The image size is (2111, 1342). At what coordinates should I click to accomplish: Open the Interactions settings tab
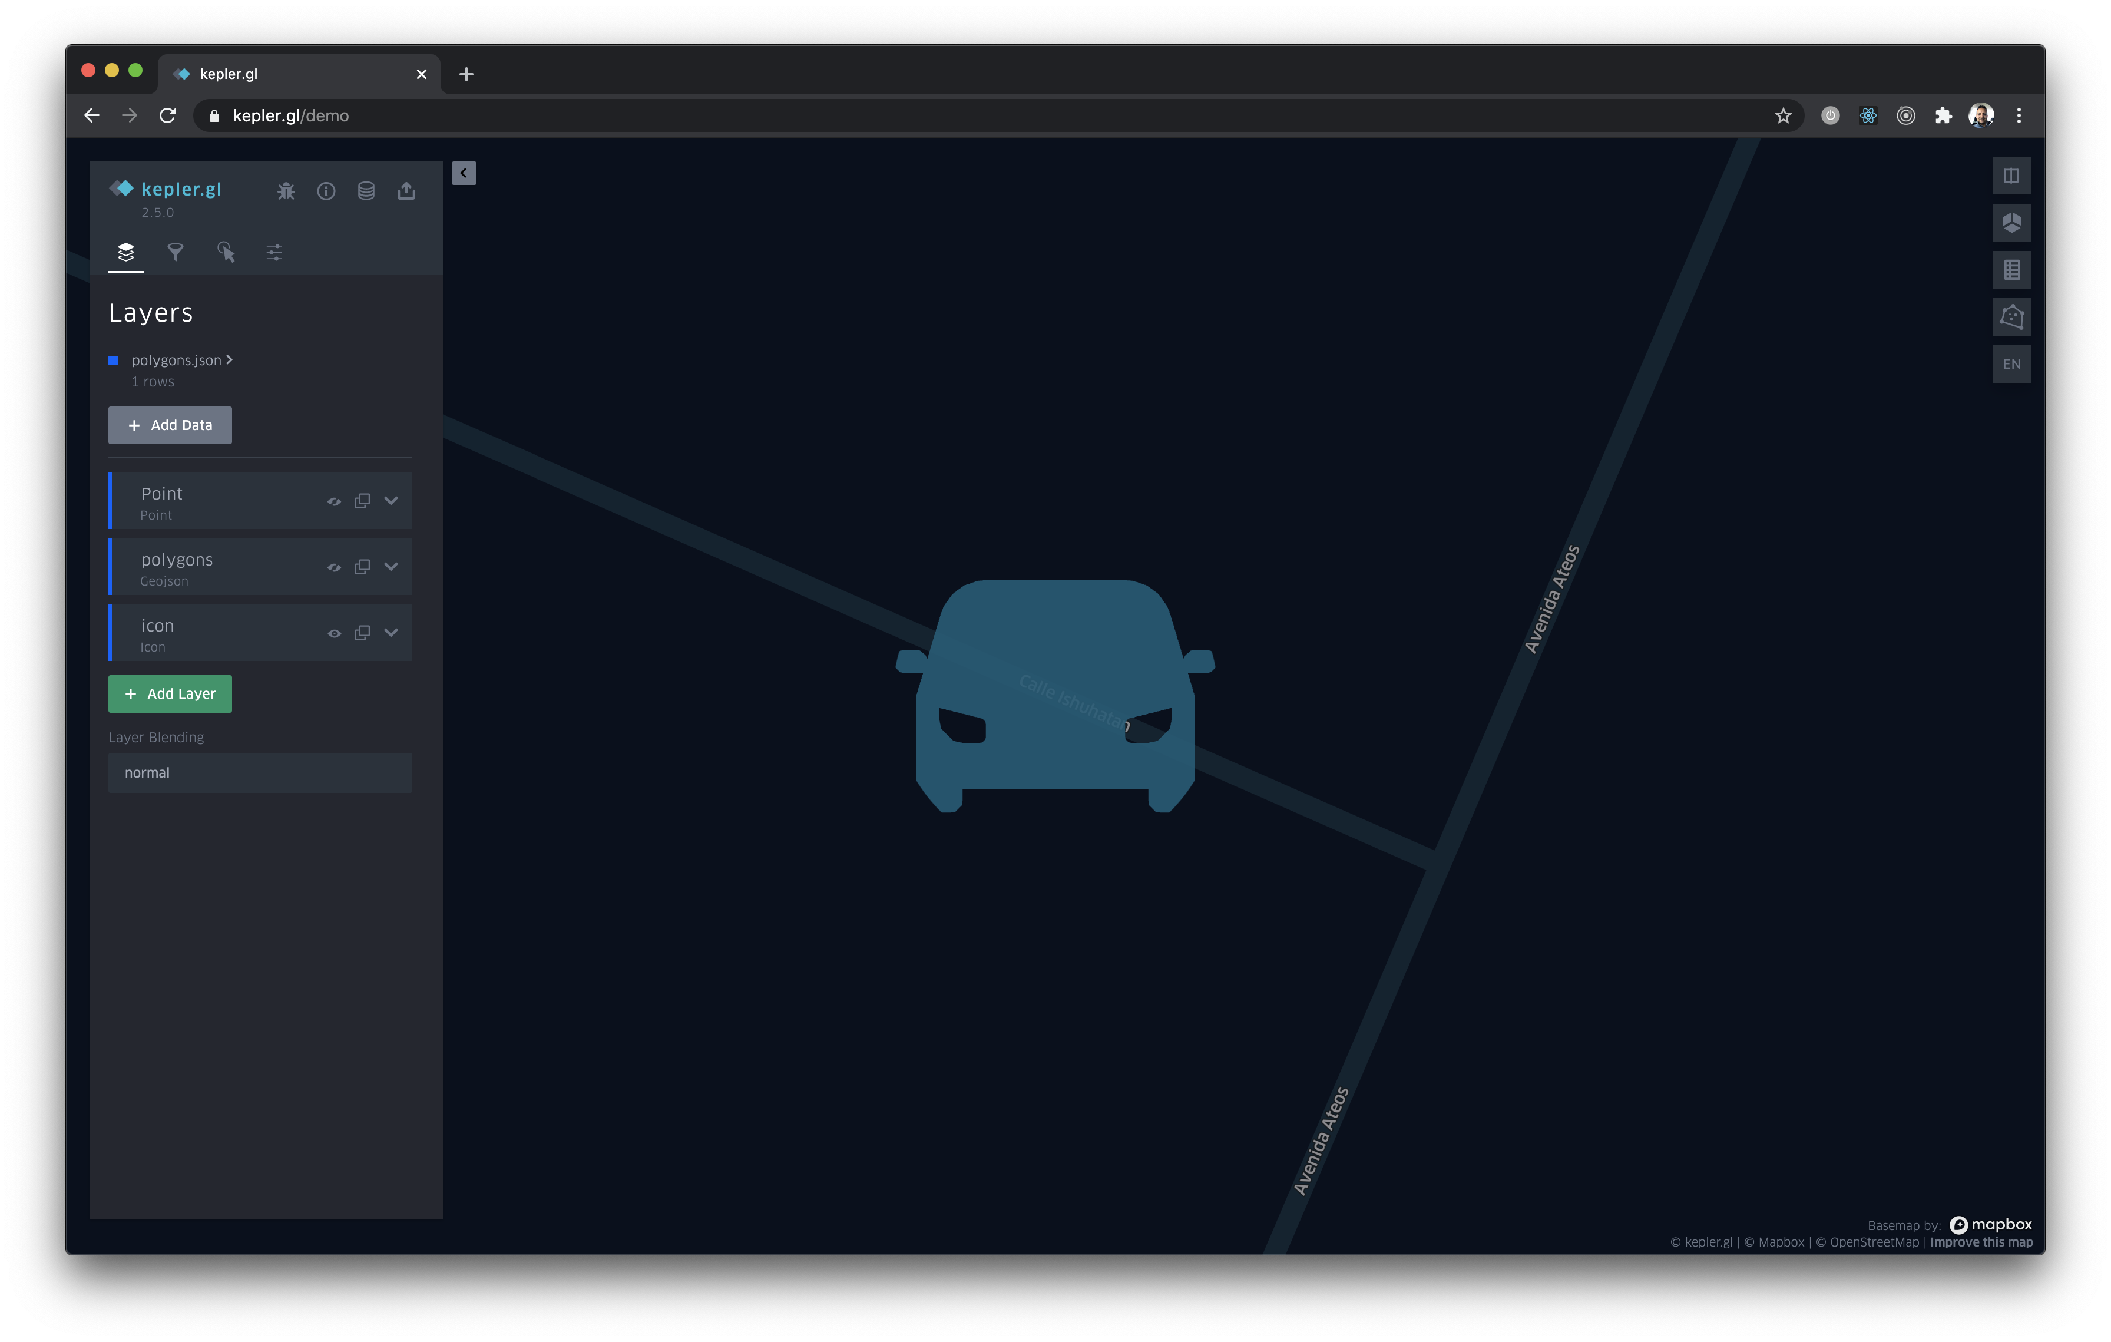tap(226, 253)
